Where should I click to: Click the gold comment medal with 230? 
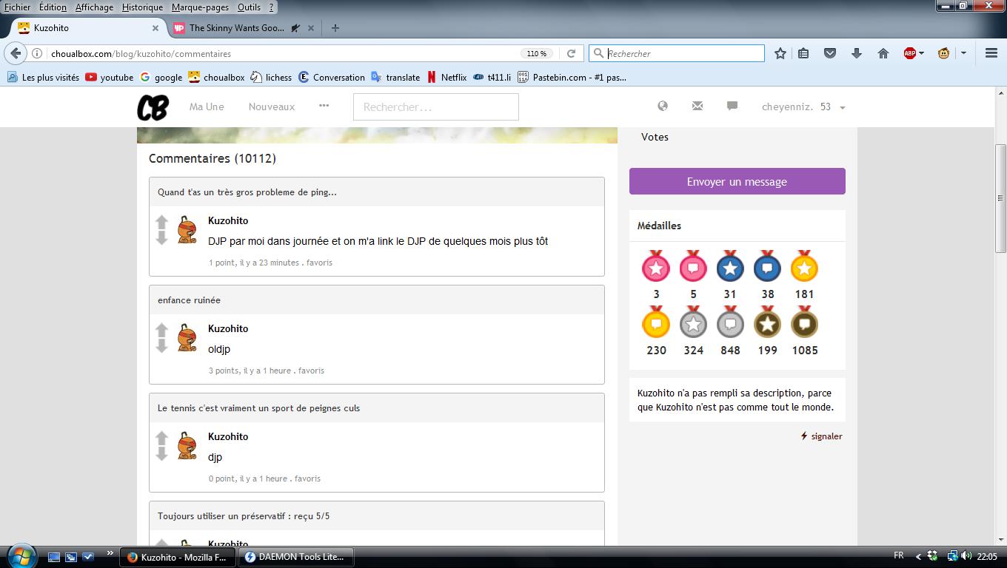pyautogui.click(x=656, y=322)
